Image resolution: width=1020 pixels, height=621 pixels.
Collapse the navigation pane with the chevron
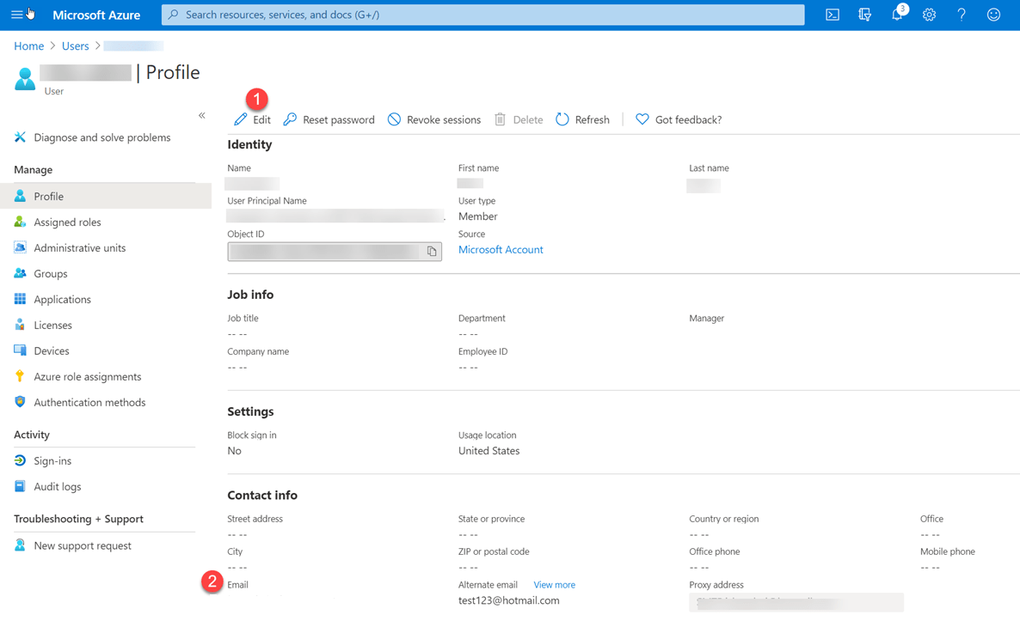202,114
